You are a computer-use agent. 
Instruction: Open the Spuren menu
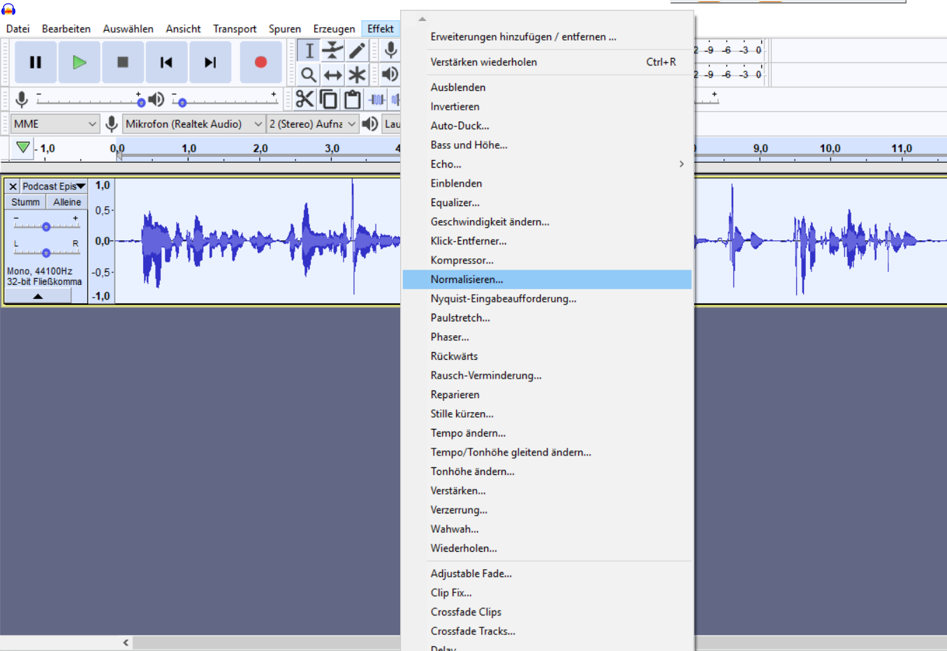click(285, 29)
